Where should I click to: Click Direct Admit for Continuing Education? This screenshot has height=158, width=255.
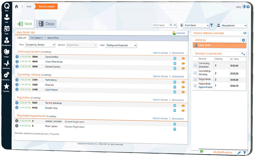[x=178, y=53]
